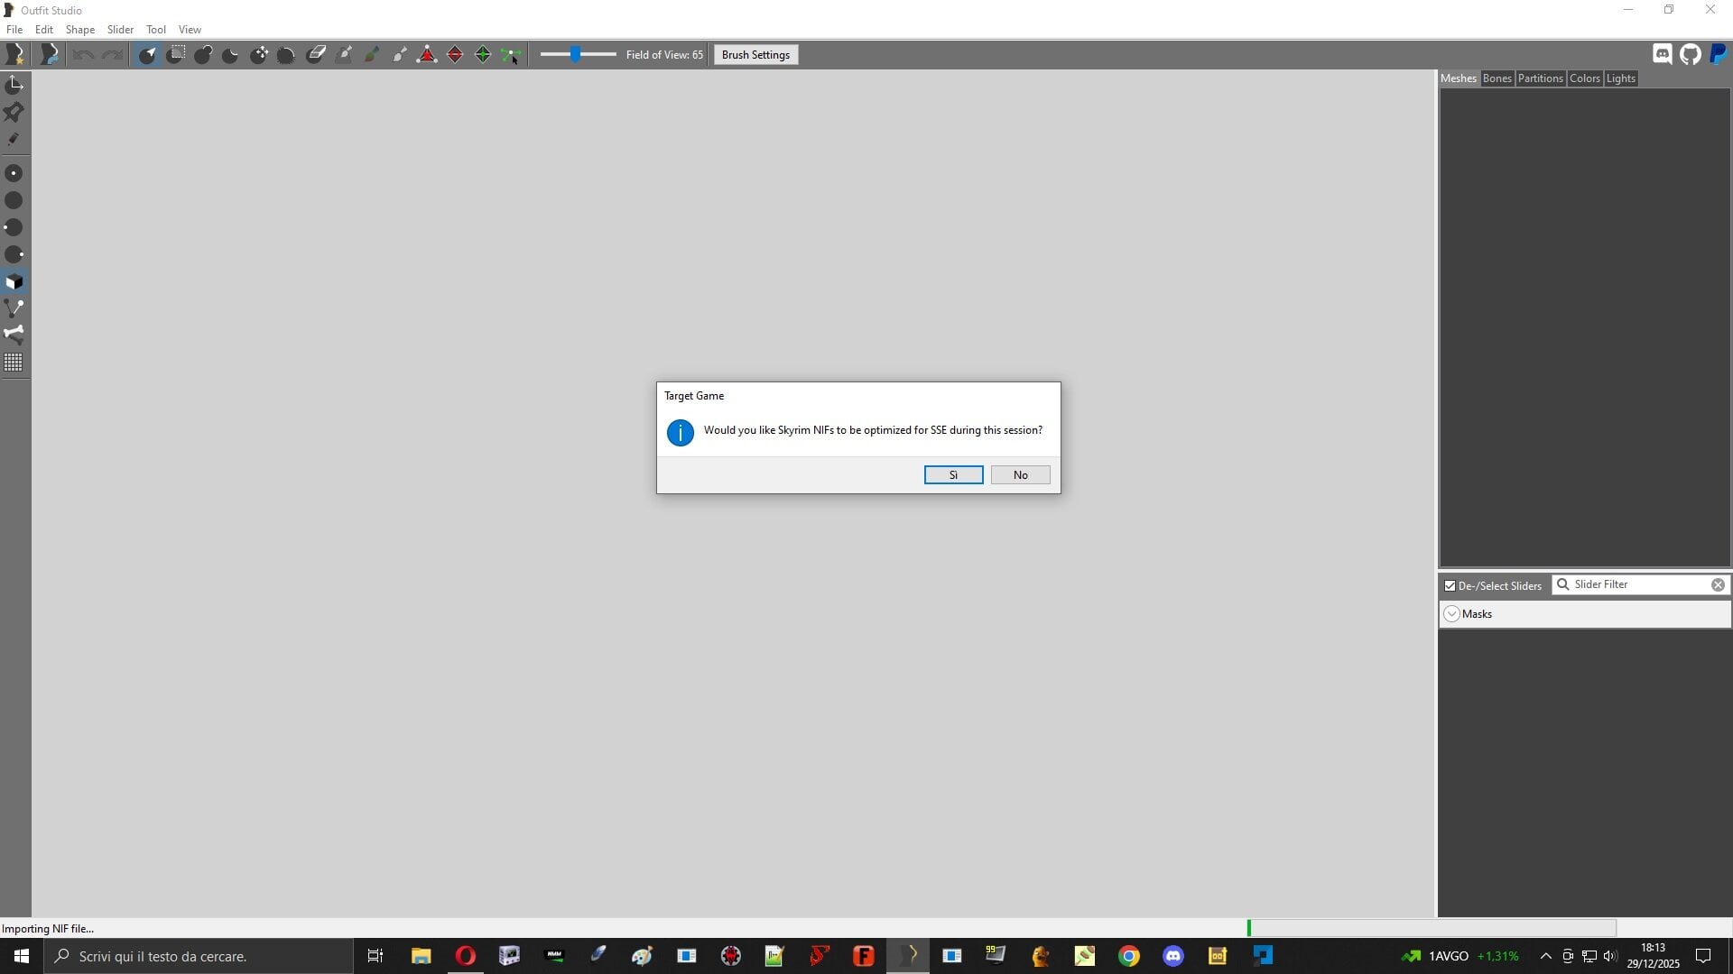Image resolution: width=1733 pixels, height=974 pixels.
Task: Pick the eraser-shaped Undo brush tool
Action: [x=315, y=55]
